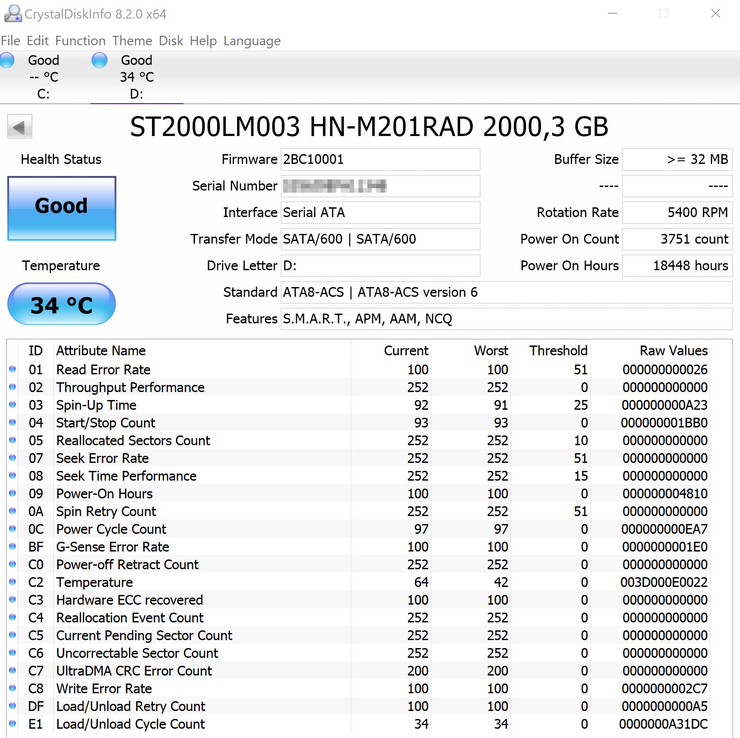Open the Help menu
The height and width of the screenshot is (738, 740).
pos(203,41)
